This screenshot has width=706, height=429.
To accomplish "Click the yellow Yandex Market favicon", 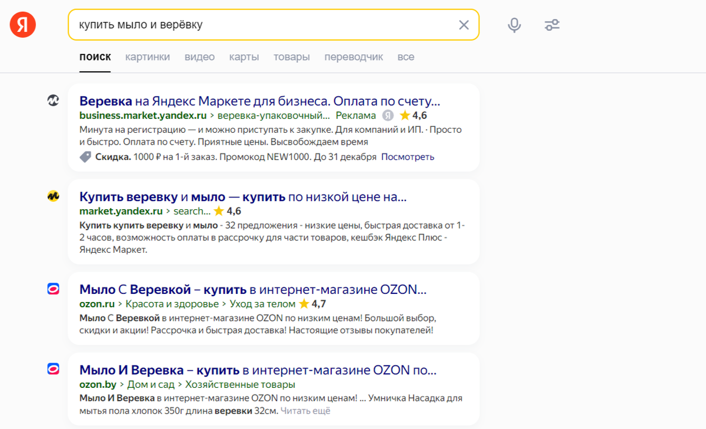I will (x=54, y=196).
